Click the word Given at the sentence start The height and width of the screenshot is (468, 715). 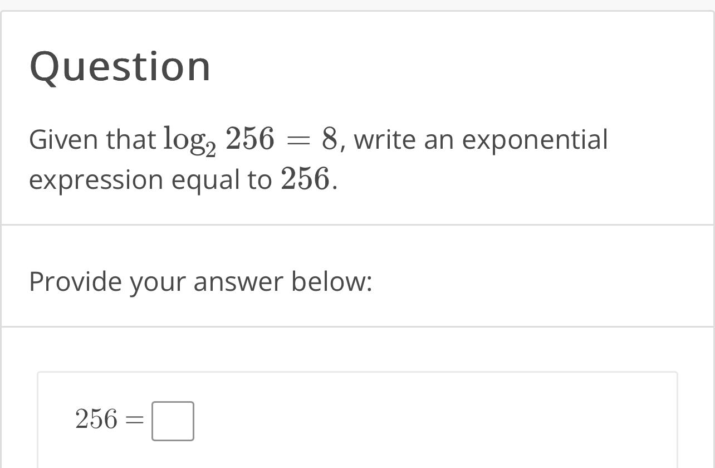[x=63, y=139]
